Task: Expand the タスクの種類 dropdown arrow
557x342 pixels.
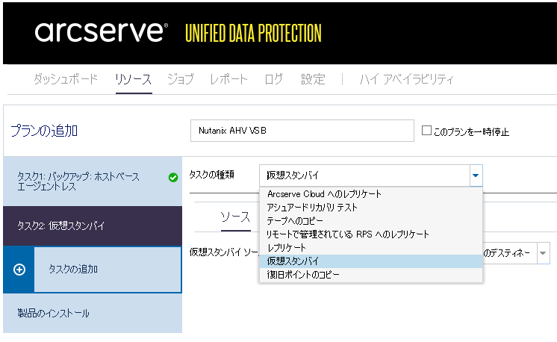Action: [476, 175]
